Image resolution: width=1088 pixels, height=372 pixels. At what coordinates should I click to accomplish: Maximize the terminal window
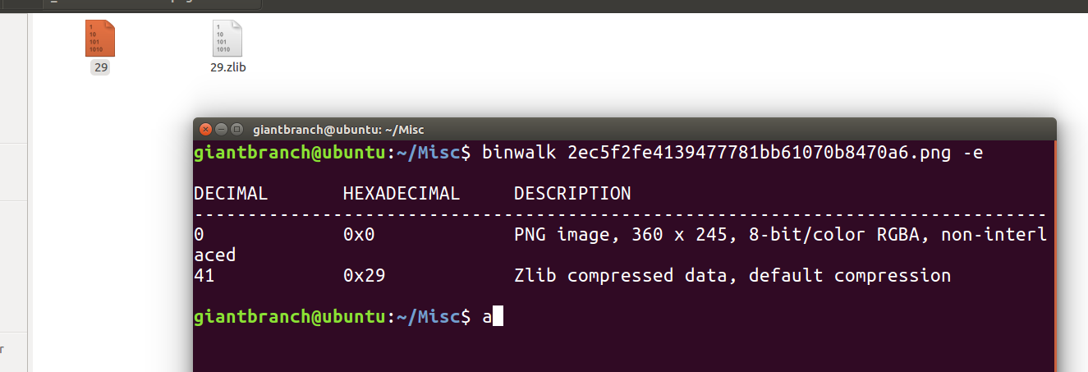click(237, 129)
